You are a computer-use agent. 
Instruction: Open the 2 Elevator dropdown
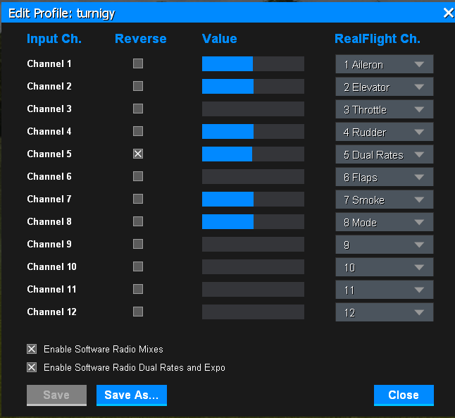(384, 87)
